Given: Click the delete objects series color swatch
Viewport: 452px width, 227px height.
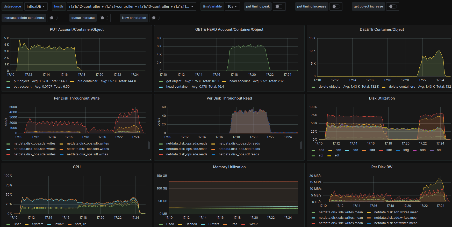Looking at the screenshot, I should click(x=313, y=87).
